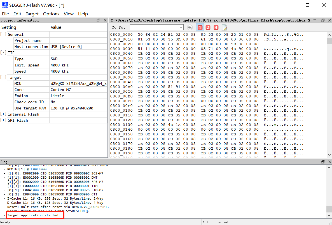
Task: Click the Ready status text
Action: [x=5, y=222]
